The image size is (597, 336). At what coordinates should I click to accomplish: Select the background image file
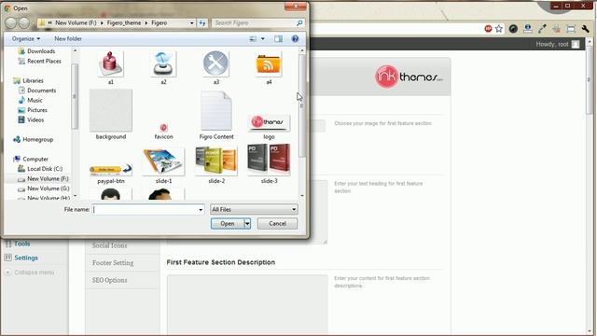click(111, 115)
